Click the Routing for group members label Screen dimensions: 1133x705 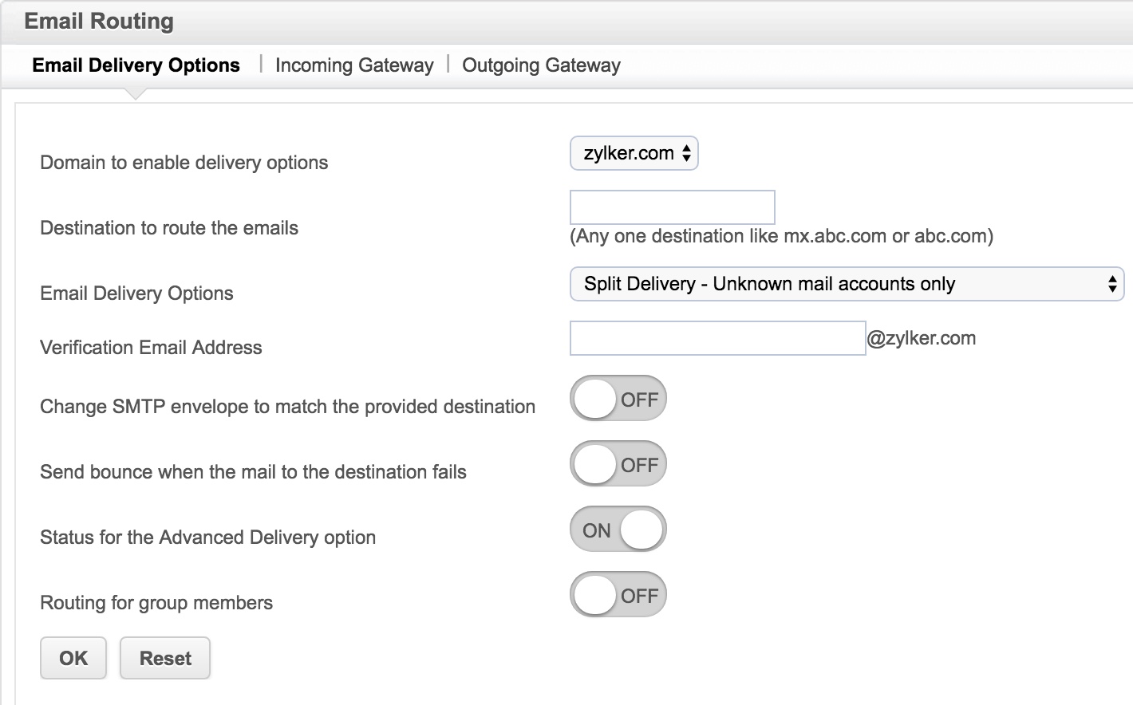click(x=156, y=603)
